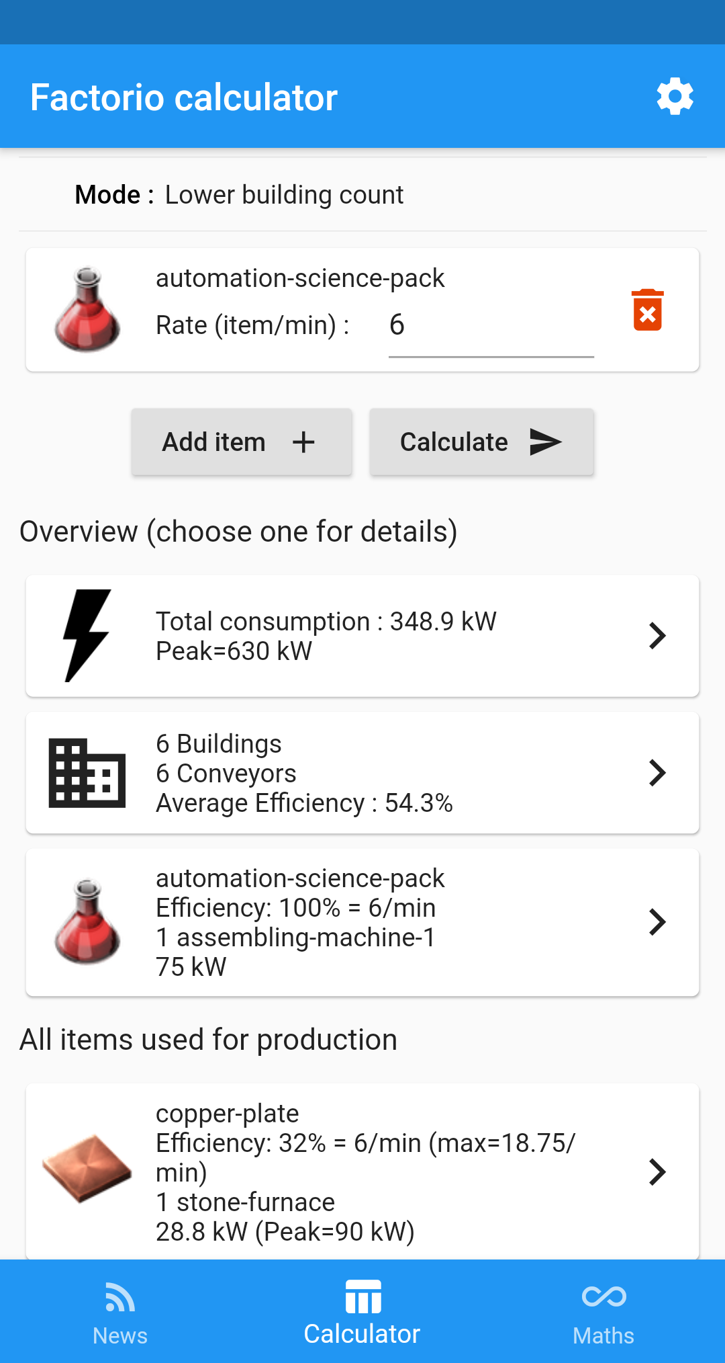
Task: Expand Total consumption details chevron
Action: pyautogui.click(x=657, y=636)
